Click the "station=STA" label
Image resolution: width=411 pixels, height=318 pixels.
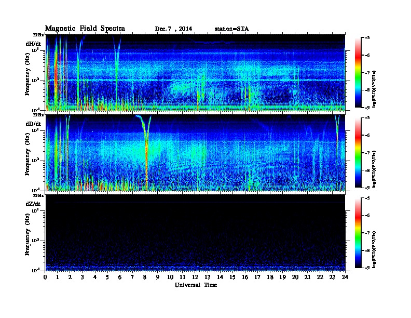coord(232,29)
